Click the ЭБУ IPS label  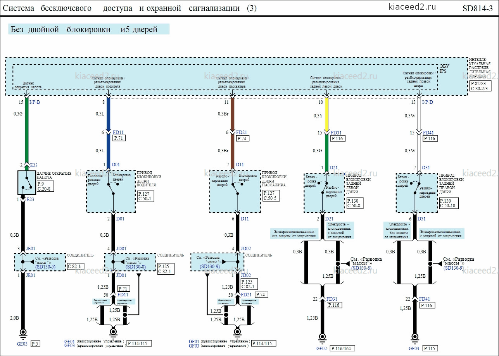coord(444,69)
